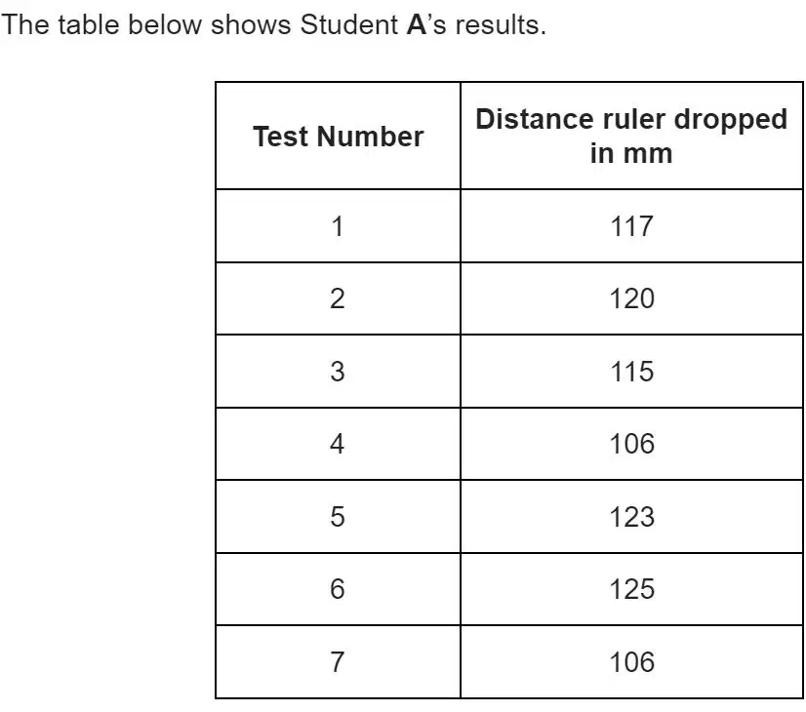
Task: Click the bold letter A in heading
Action: 417,24
